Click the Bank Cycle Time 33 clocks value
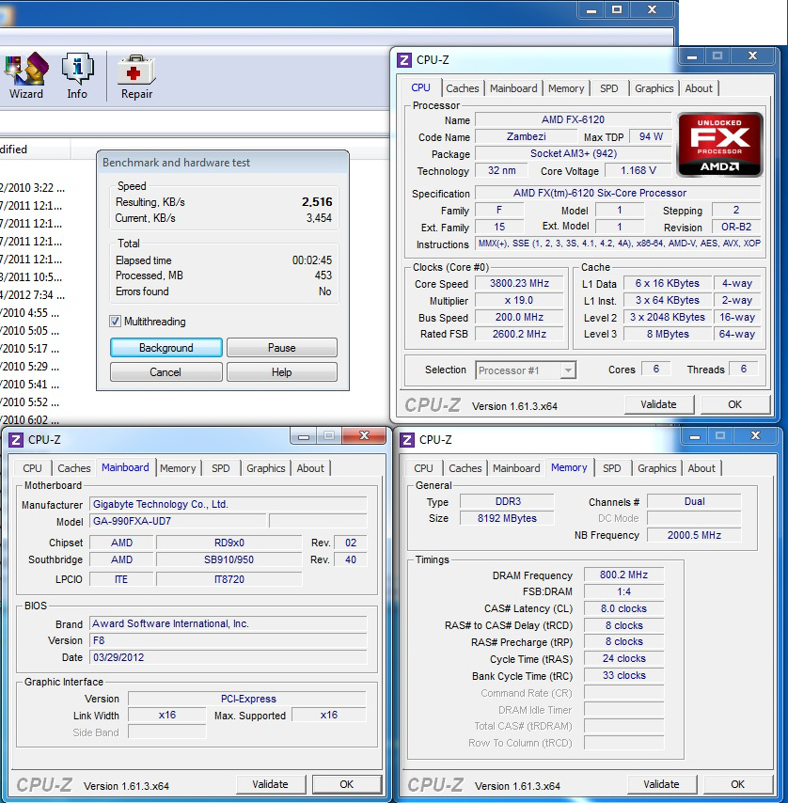 pyautogui.click(x=623, y=675)
